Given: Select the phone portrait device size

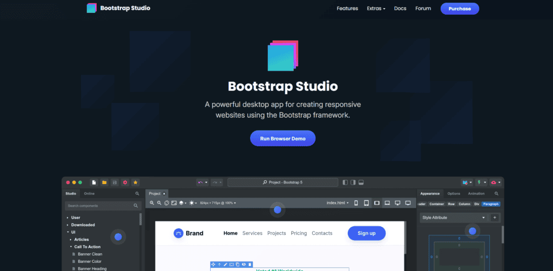Looking at the screenshot, I should (x=356, y=202).
